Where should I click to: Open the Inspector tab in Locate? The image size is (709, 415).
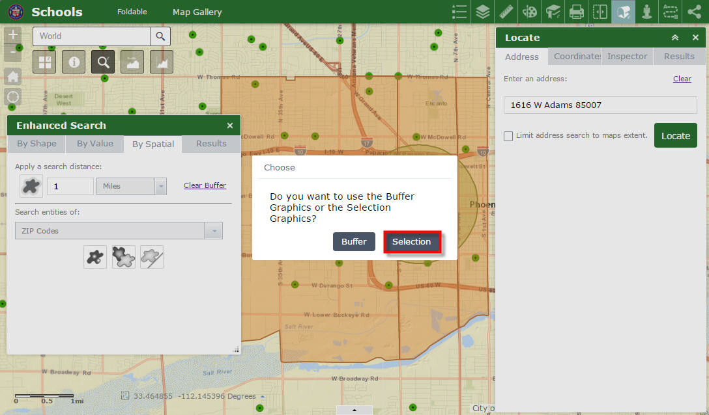click(627, 57)
